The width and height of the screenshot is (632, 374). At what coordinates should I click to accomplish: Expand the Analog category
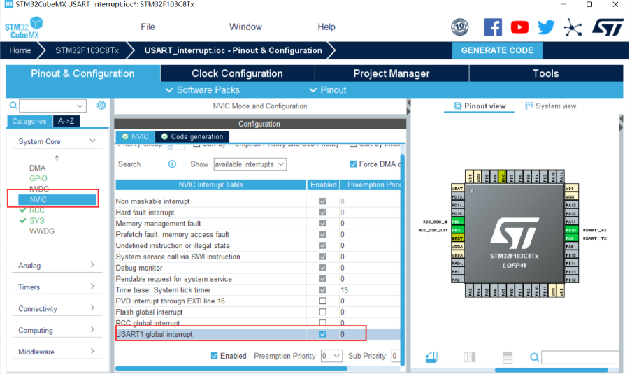point(92,265)
